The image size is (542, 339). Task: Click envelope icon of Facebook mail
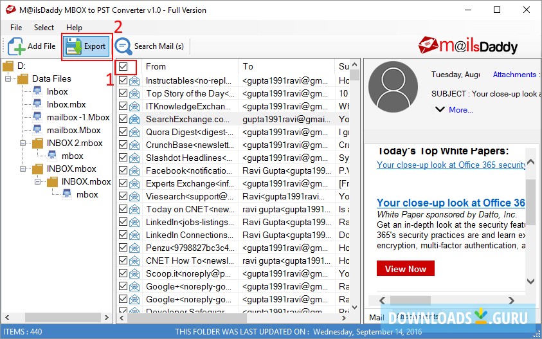[134, 171]
